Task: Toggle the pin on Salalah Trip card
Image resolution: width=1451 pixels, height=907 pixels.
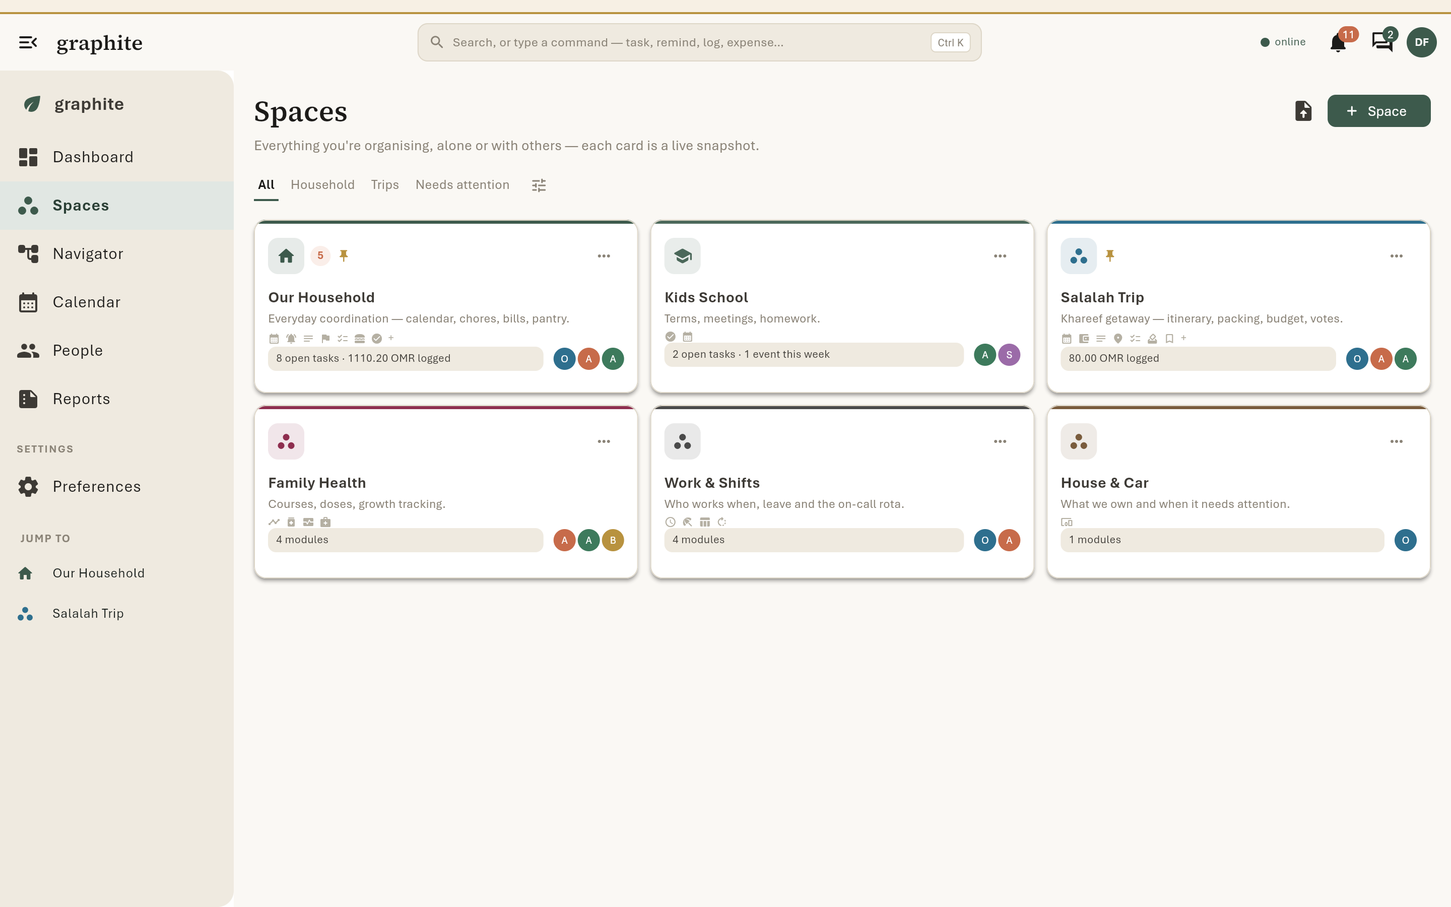Action: 1110,255
